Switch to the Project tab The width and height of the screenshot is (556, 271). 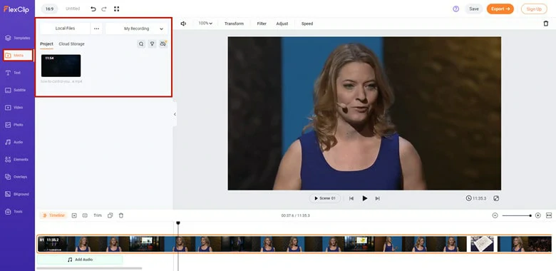tap(46, 44)
